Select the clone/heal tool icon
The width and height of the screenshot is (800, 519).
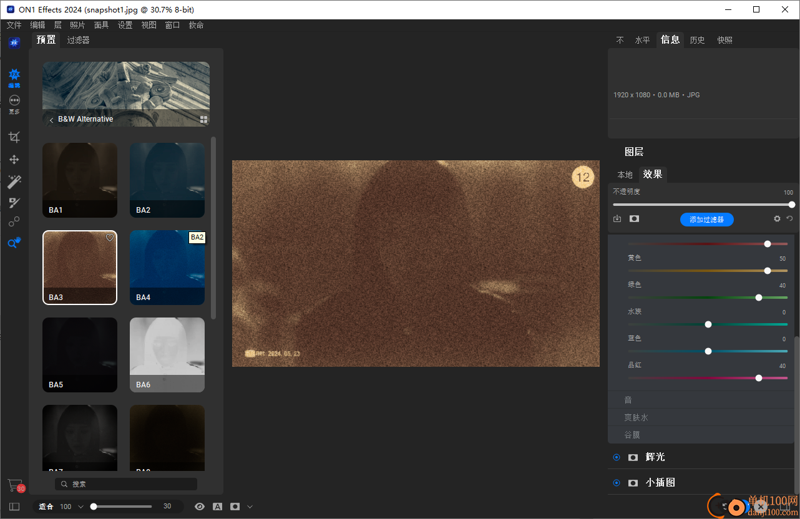point(14,221)
